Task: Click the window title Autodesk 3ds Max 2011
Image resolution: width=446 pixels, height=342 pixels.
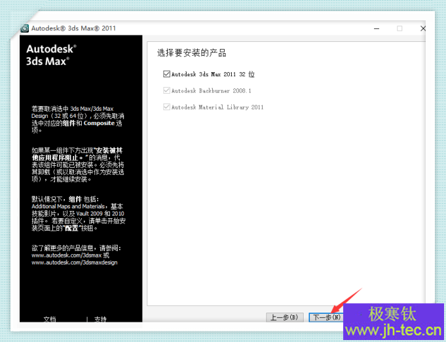Action: point(73,28)
